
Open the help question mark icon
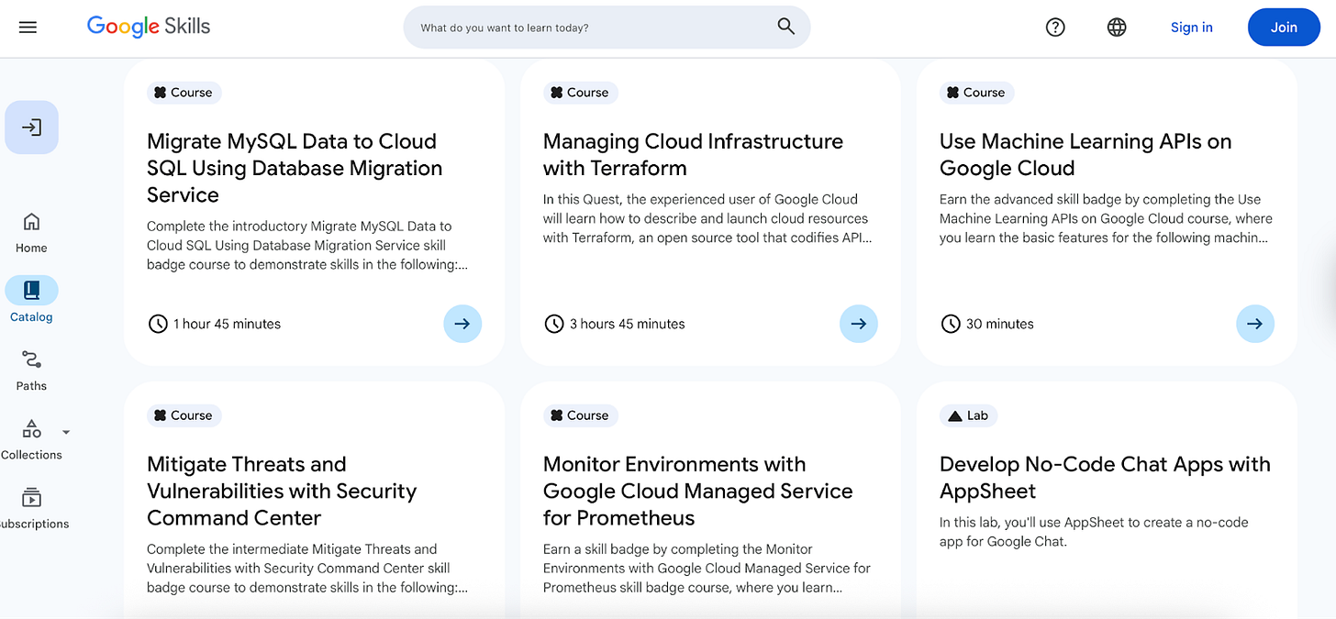(1055, 28)
